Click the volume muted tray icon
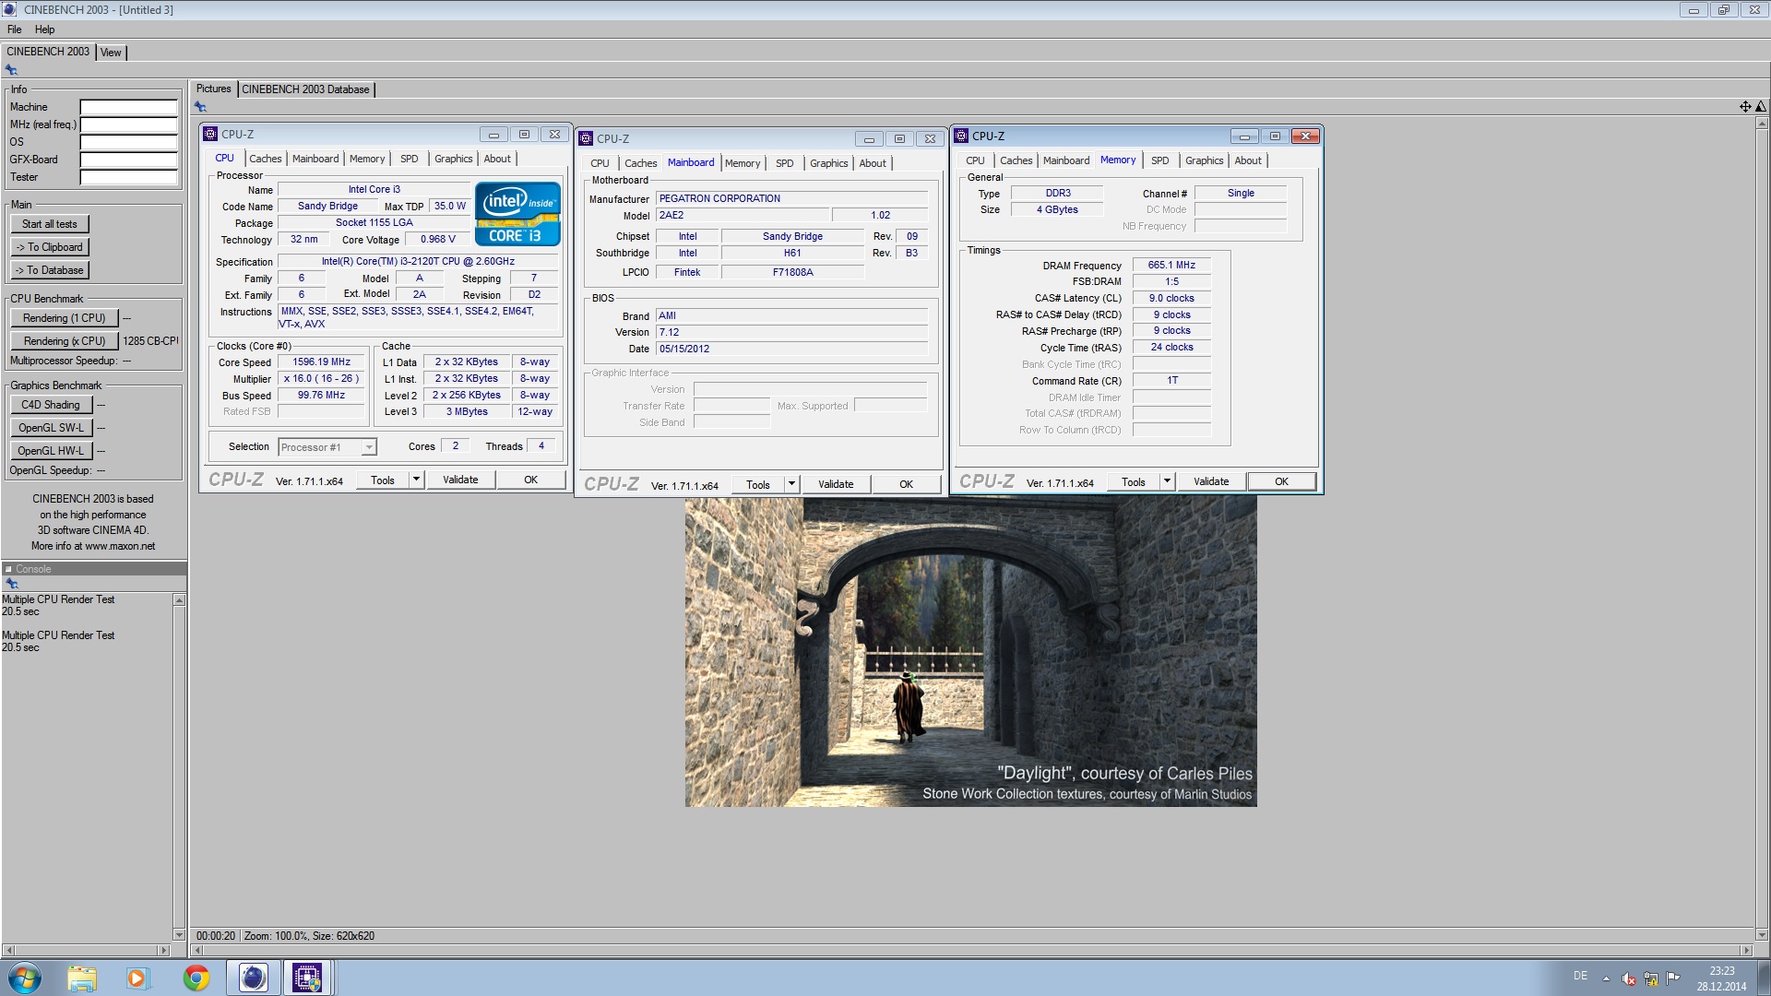Viewport: 1771px width, 996px height. click(1629, 978)
